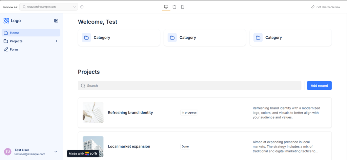This screenshot has width=347, height=160.
Task: Switch to desktop preview icon
Action: pyautogui.click(x=166, y=7)
